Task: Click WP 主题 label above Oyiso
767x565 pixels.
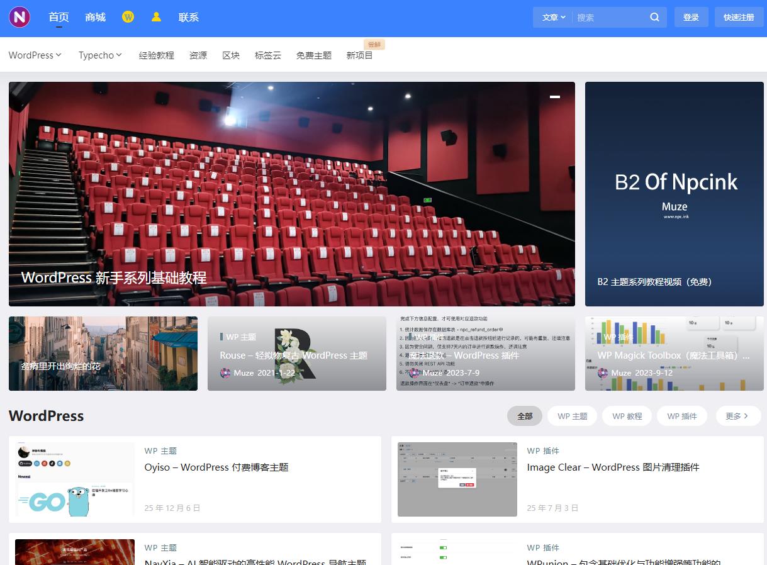Action: coord(160,450)
